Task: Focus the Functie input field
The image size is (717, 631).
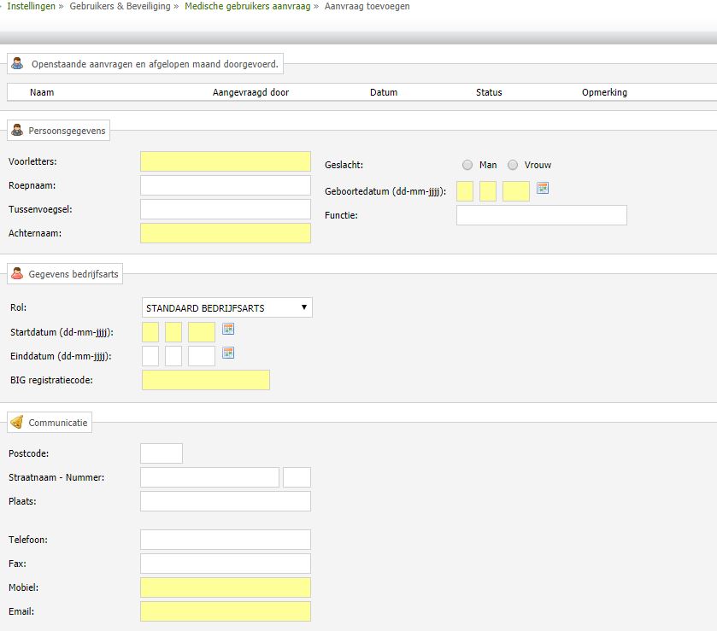Action: [x=542, y=215]
